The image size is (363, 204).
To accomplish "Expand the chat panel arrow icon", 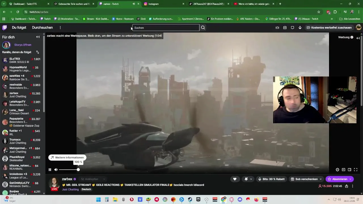I will point(358,38).
